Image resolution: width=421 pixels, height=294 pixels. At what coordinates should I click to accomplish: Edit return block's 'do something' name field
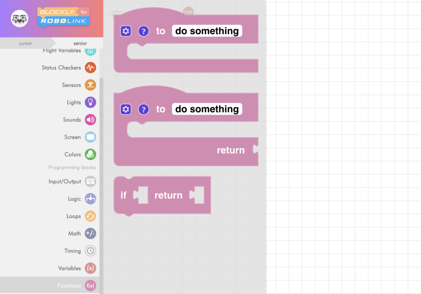click(x=207, y=109)
